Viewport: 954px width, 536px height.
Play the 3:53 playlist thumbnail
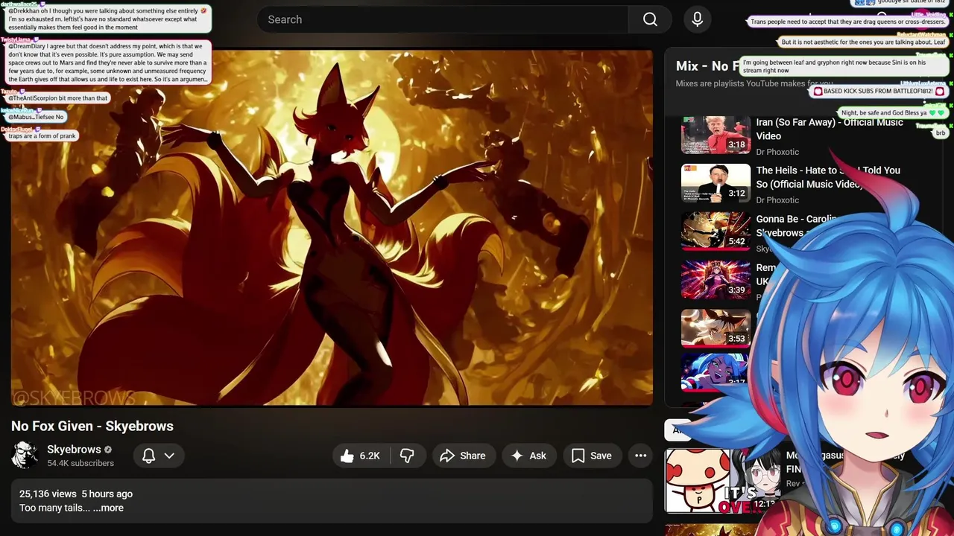point(715,328)
